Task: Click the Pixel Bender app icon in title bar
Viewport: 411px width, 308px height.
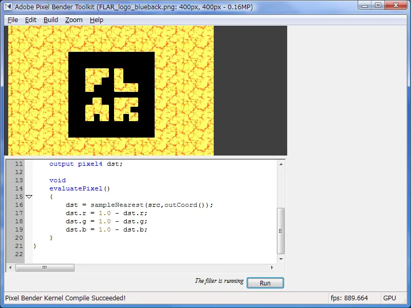Action: tap(8, 7)
